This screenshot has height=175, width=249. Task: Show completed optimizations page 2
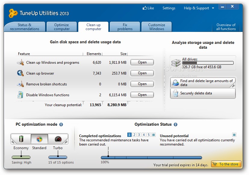134,135
